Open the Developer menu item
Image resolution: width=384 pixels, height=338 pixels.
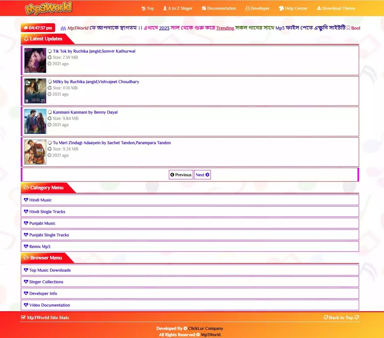point(258,8)
